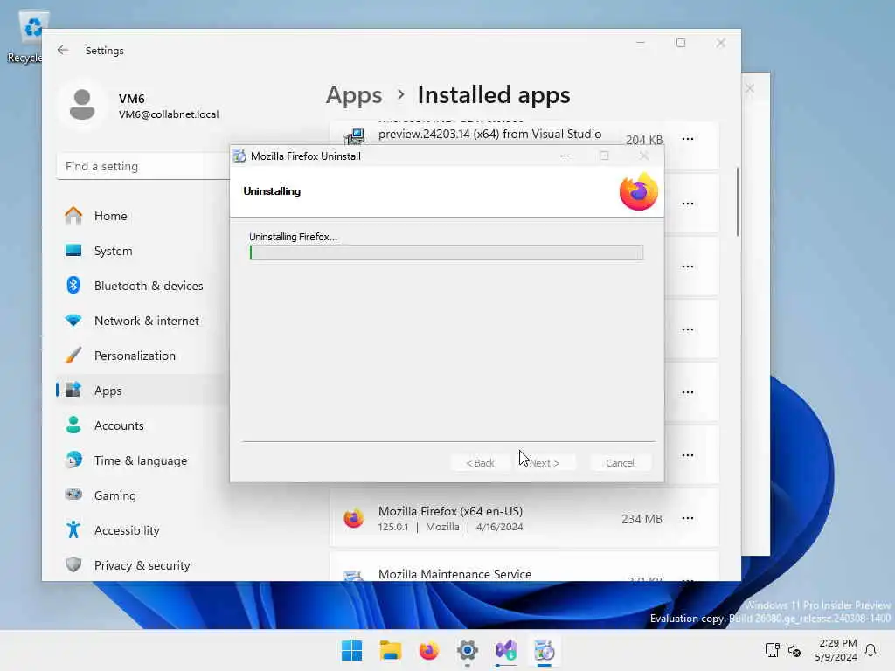Open more options for Mozilla Firefox entry
Viewport: 895px width, 671px height.
click(688, 518)
